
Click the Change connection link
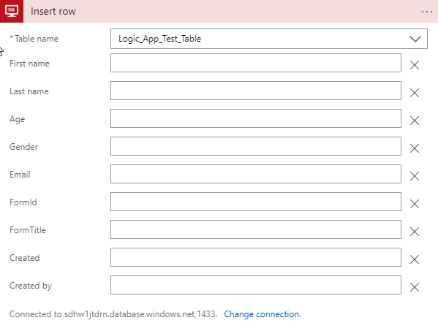263,314
